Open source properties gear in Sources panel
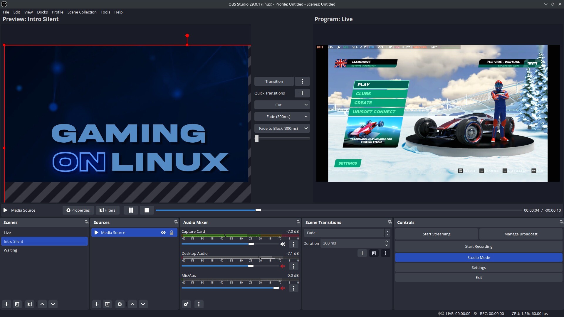The width and height of the screenshot is (564, 317). tap(120, 304)
